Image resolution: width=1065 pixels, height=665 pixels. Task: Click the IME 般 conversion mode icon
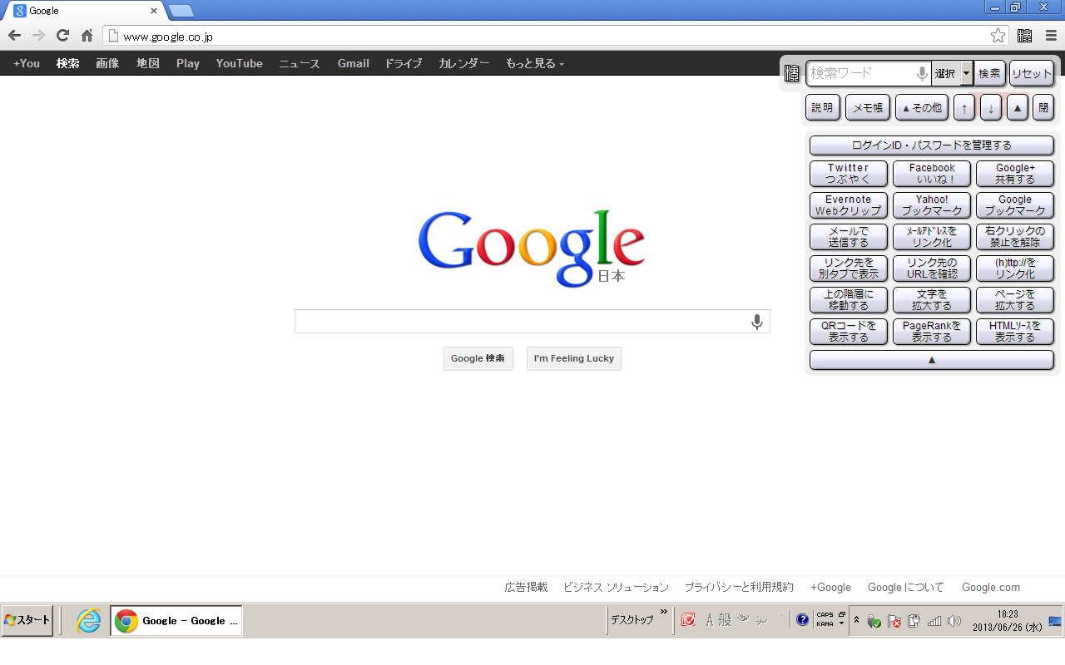[725, 619]
